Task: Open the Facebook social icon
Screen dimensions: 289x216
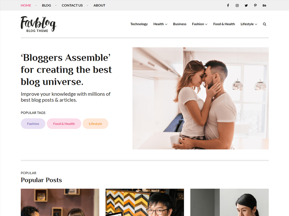Action: (228, 6)
